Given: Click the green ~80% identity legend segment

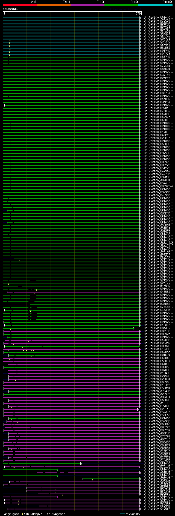Looking at the screenshot, I should (x=121, y=5).
